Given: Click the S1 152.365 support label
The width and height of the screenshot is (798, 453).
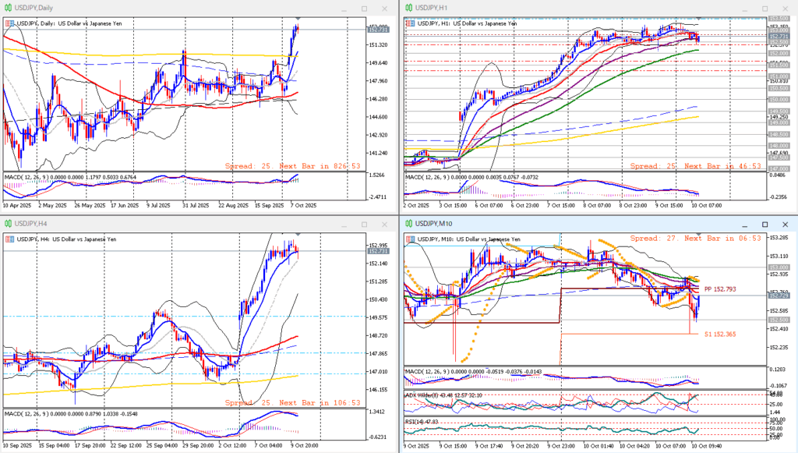Looking at the screenshot, I should [x=720, y=334].
